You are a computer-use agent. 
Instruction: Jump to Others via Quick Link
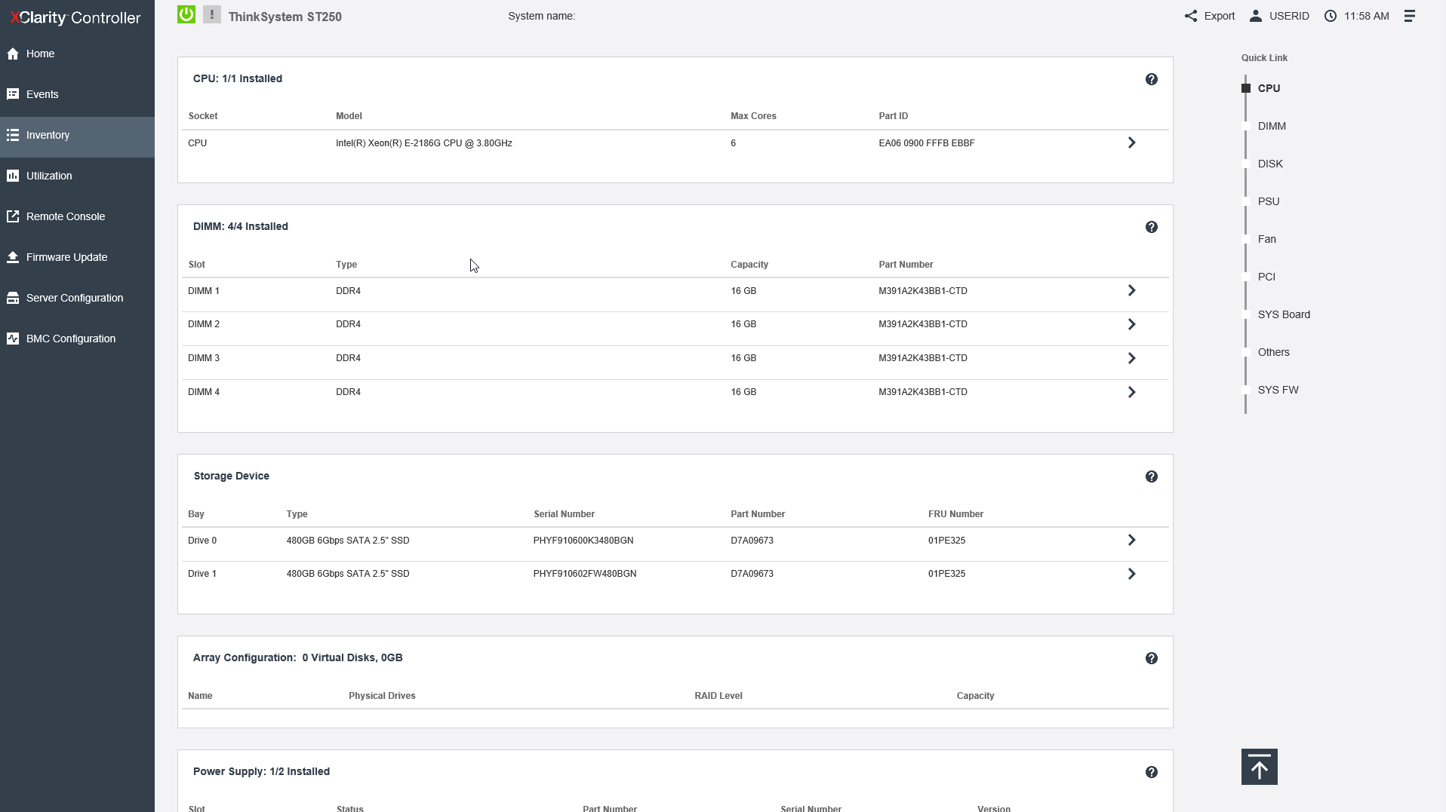[x=1274, y=352]
